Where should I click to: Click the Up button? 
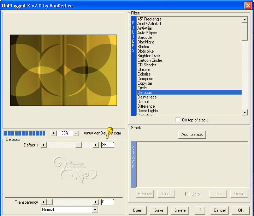218,194
